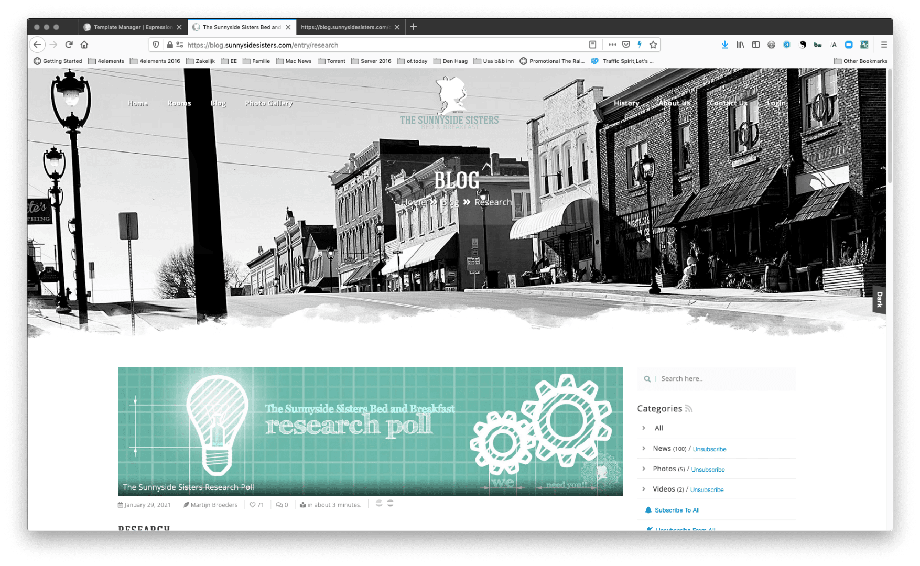Image resolution: width=920 pixels, height=566 pixels.
Task: Open the research poll banner image
Action: click(371, 431)
